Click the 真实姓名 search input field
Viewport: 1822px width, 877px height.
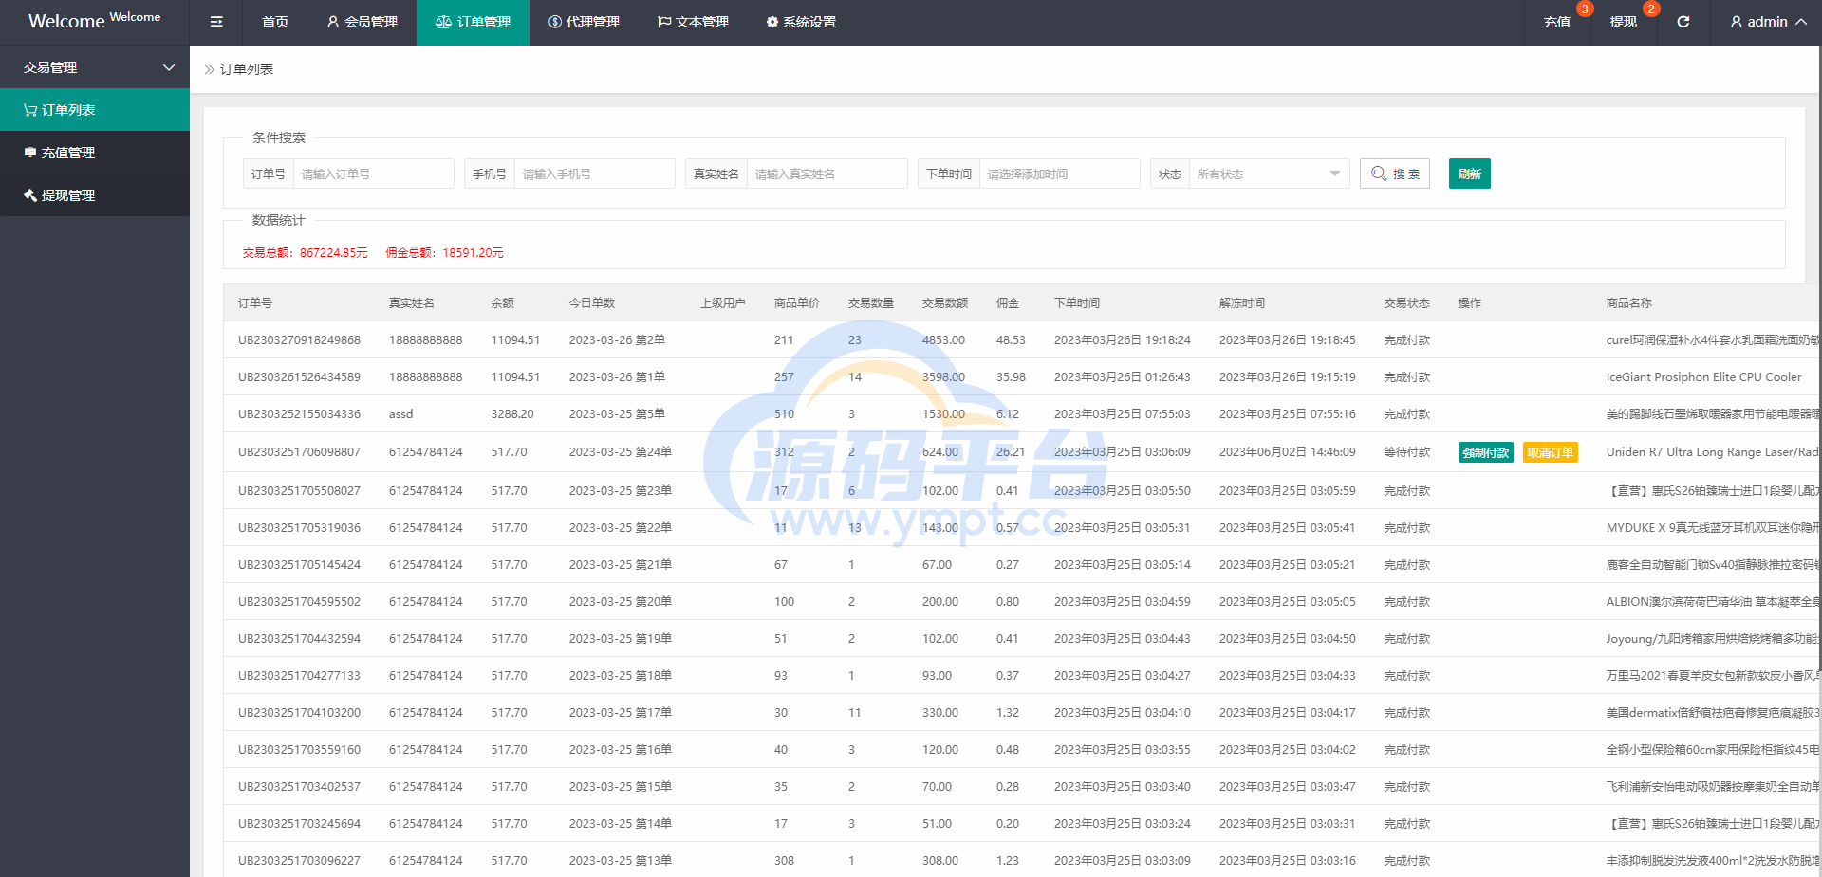point(827,174)
